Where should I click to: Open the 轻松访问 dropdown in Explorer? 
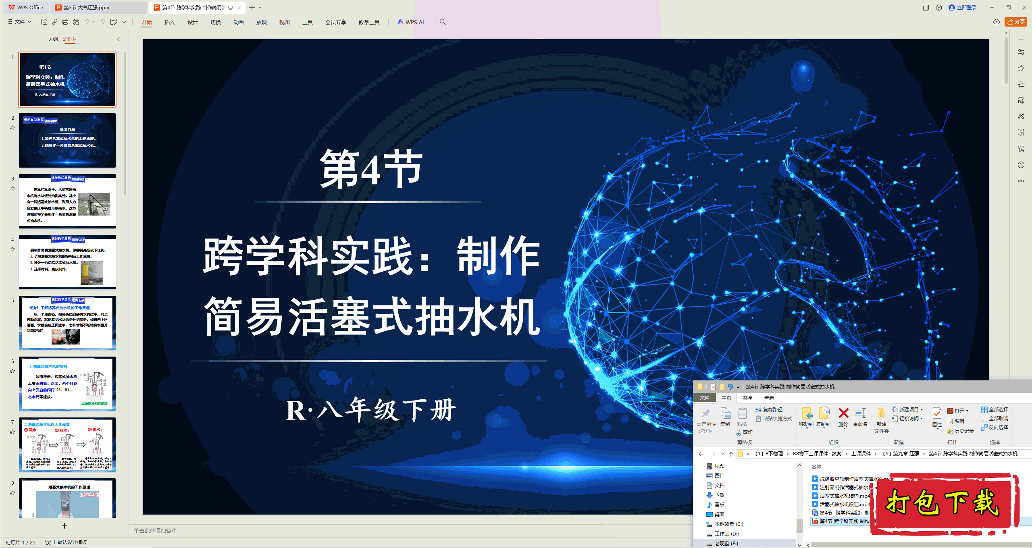point(907,419)
